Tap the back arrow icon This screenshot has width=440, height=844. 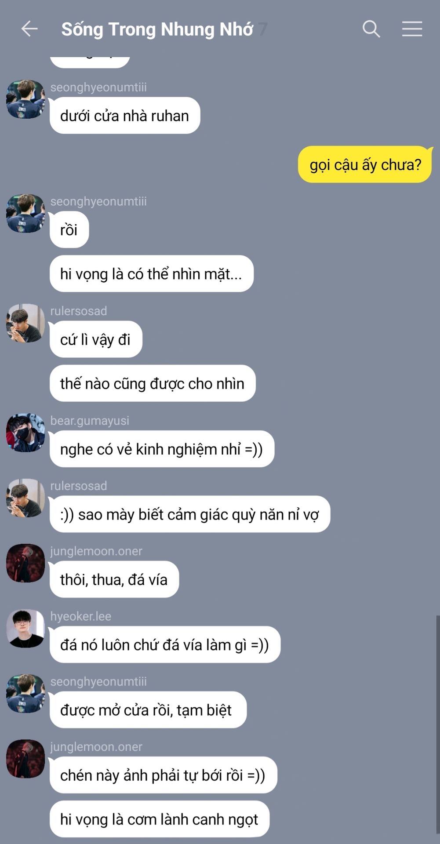point(29,29)
